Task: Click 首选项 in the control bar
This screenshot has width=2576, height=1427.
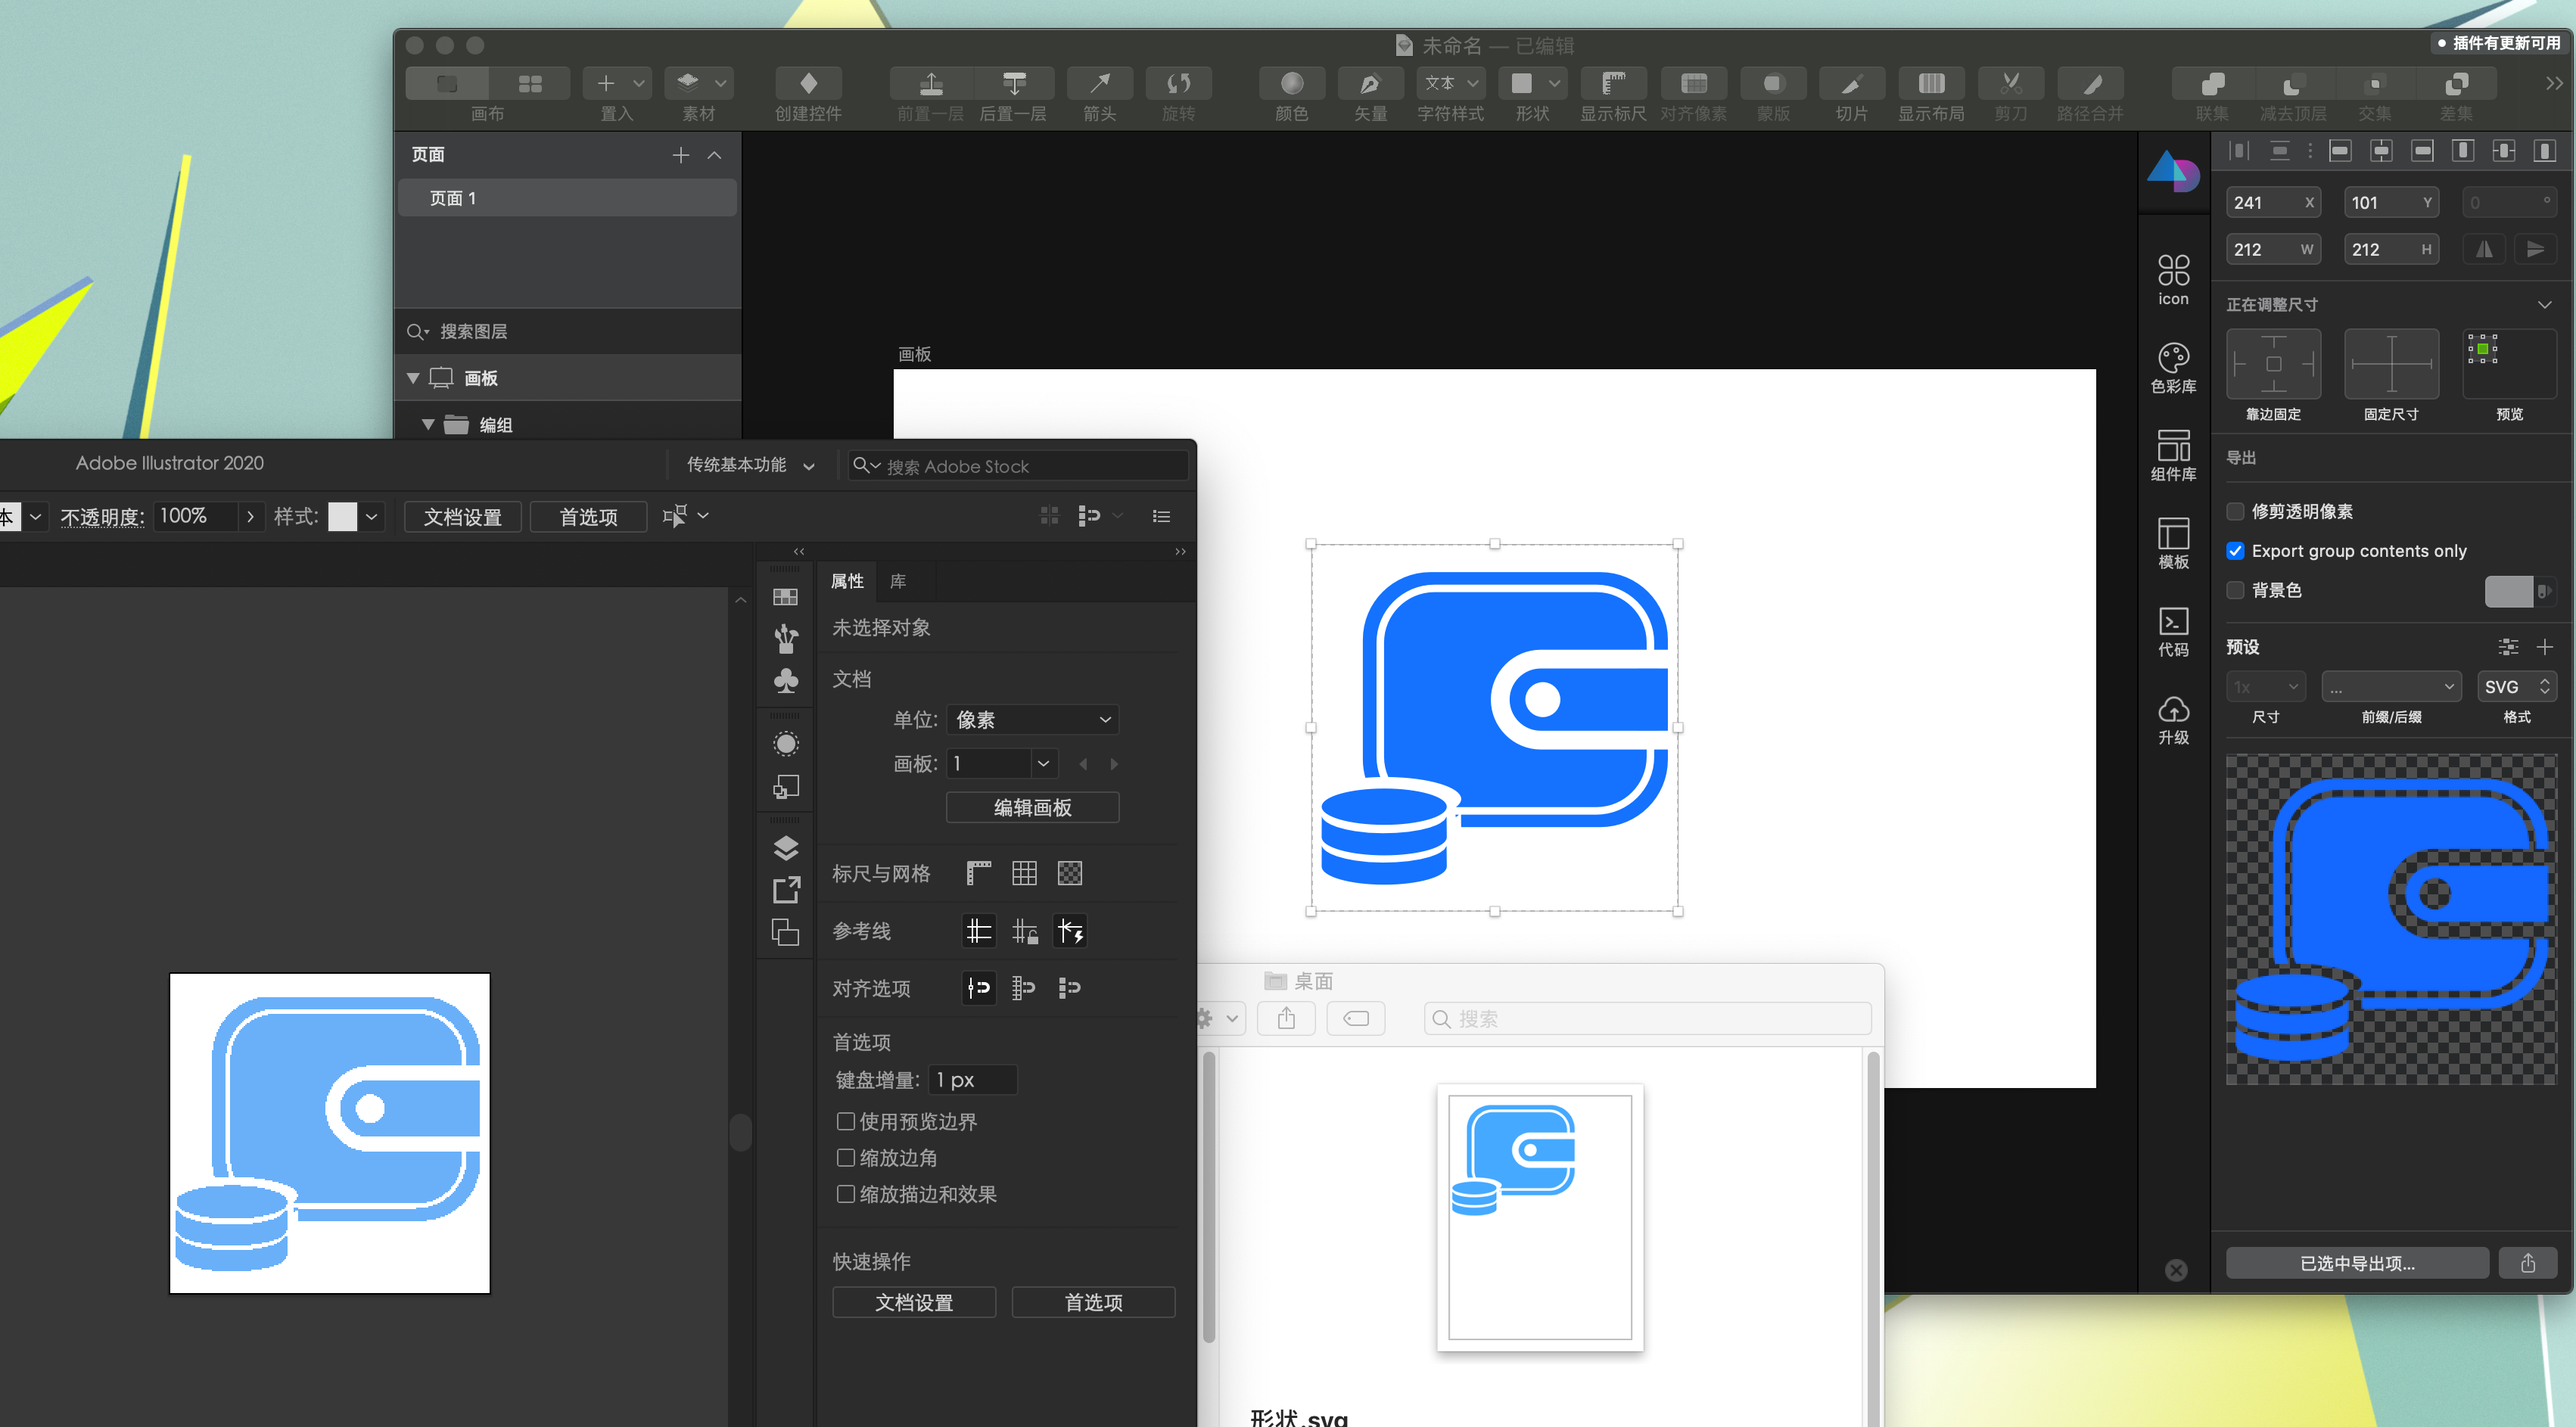Action: 588,516
